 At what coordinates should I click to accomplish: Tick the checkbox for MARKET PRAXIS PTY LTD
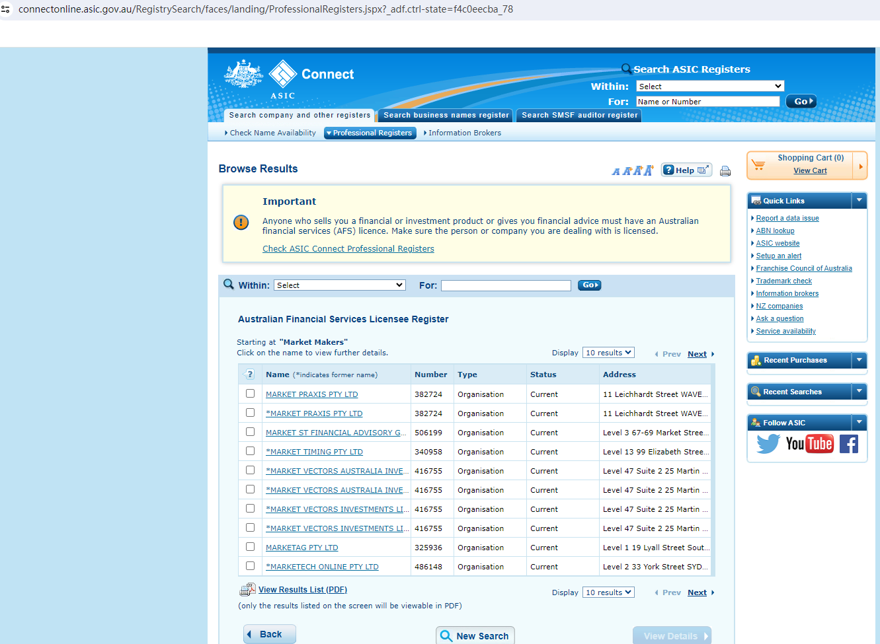click(250, 394)
